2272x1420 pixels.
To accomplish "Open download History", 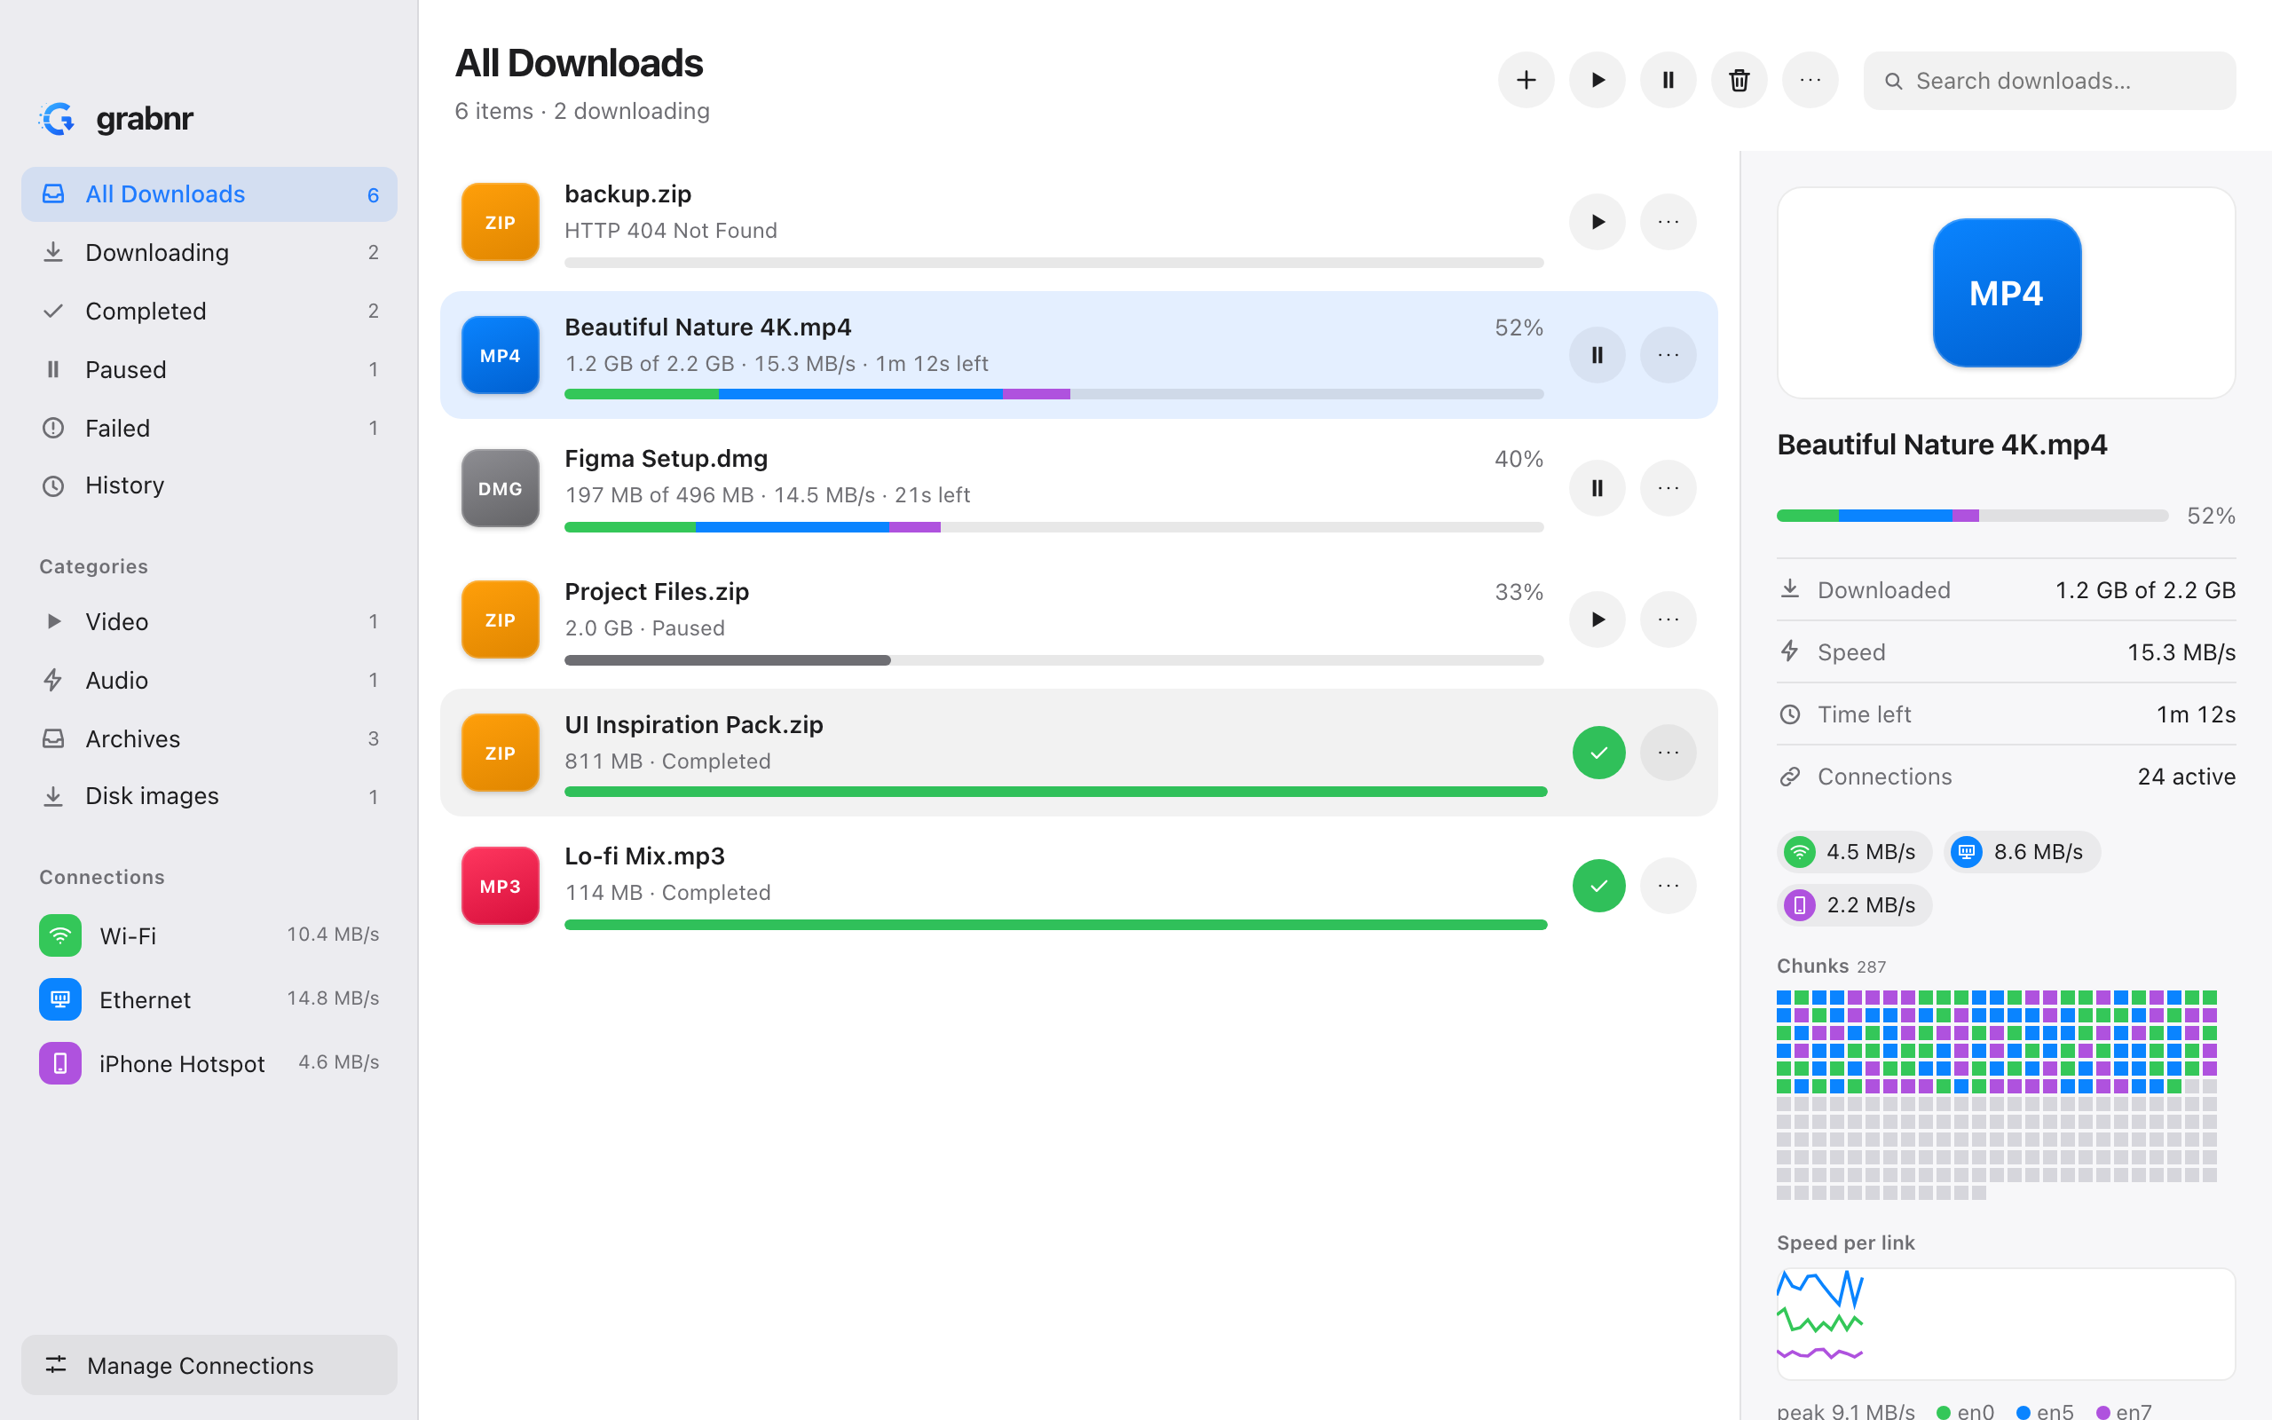I will (209, 485).
